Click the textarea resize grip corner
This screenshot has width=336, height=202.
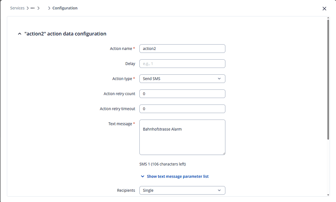[224, 153]
